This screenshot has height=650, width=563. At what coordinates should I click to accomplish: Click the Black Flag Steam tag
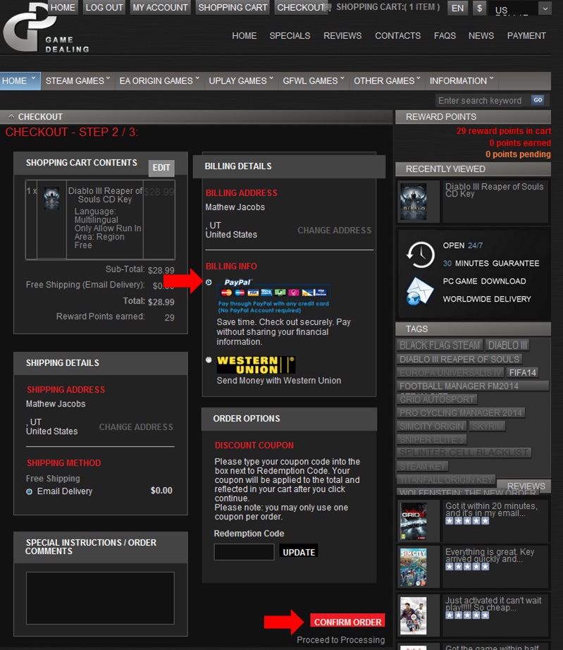(x=440, y=345)
